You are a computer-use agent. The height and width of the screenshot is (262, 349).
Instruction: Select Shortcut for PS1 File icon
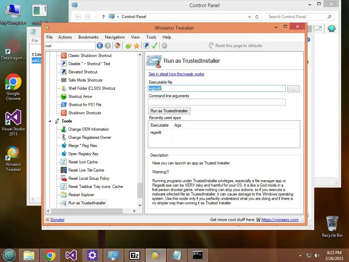tap(64, 105)
